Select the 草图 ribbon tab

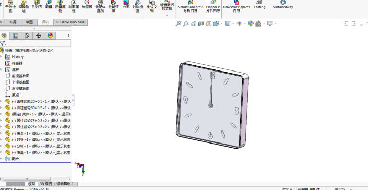coord(29,22)
